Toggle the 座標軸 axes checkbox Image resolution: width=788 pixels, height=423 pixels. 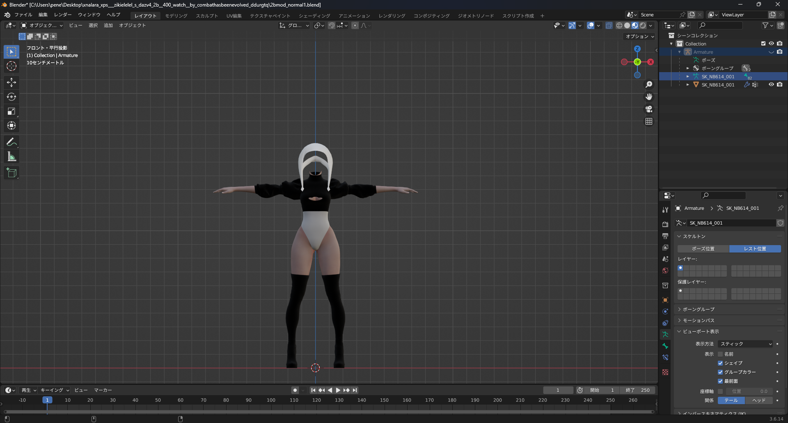click(x=720, y=391)
